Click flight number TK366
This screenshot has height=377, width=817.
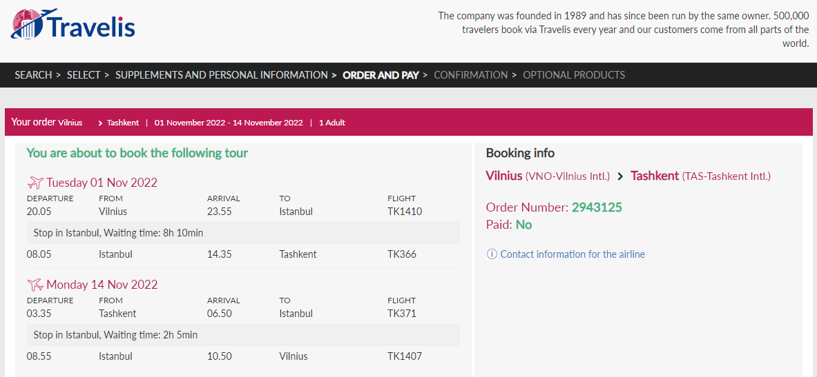402,254
